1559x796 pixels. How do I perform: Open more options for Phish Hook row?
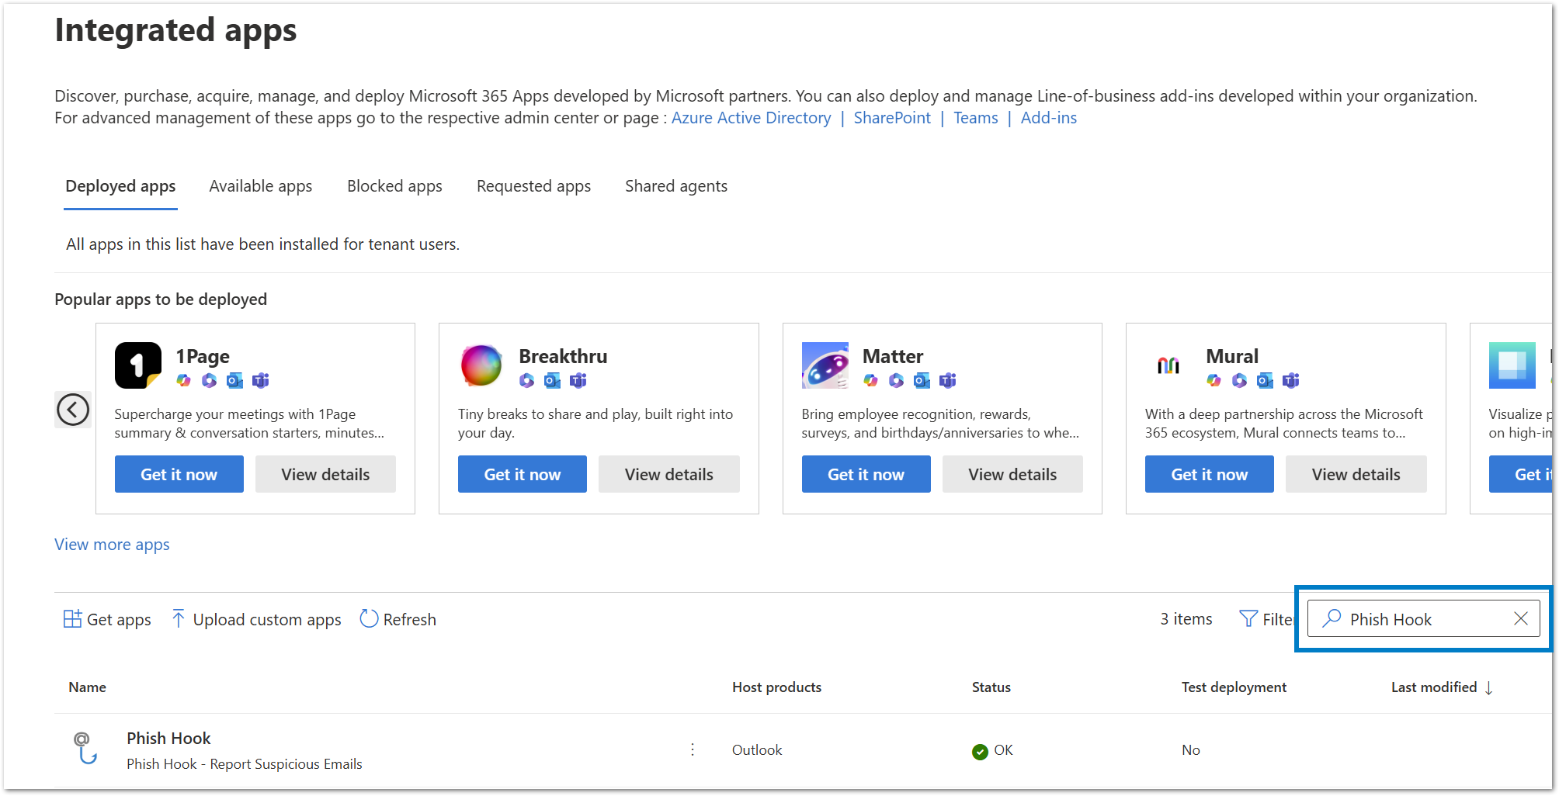coord(693,749)
